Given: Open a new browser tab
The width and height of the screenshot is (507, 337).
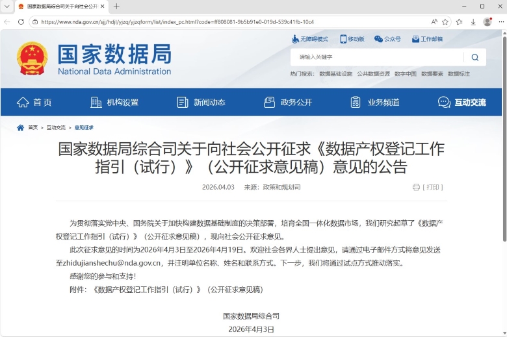Looking at the screenshot, I should [116, 6].
